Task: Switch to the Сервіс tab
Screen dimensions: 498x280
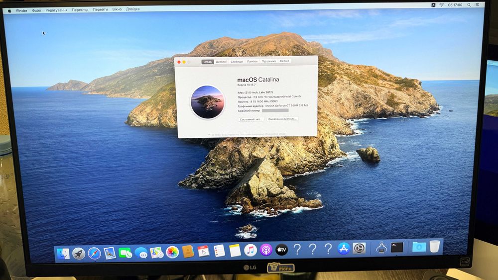Action: click(284, 61)
